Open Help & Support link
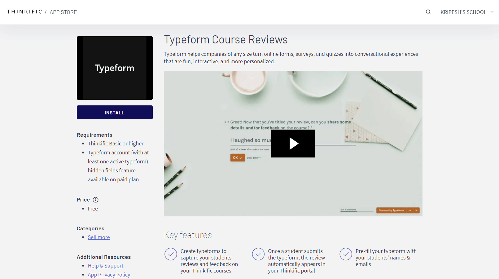Viewport: 499px width, 279px height. tap(106, 266)
